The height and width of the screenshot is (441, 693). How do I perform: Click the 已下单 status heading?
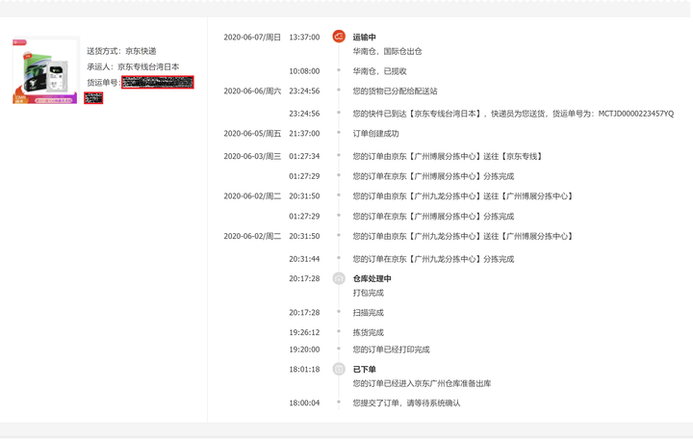click(364, 370)
